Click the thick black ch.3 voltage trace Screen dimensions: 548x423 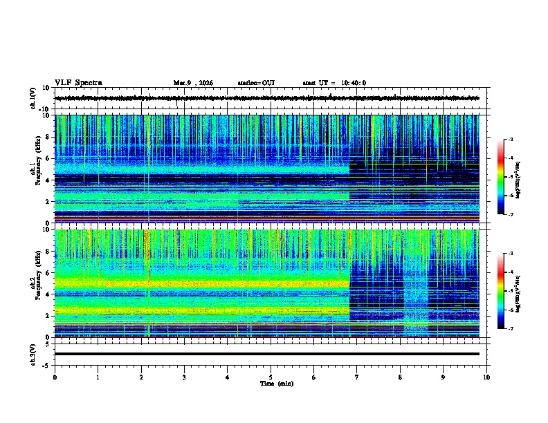pyautogui.click(x=267, y=354)
